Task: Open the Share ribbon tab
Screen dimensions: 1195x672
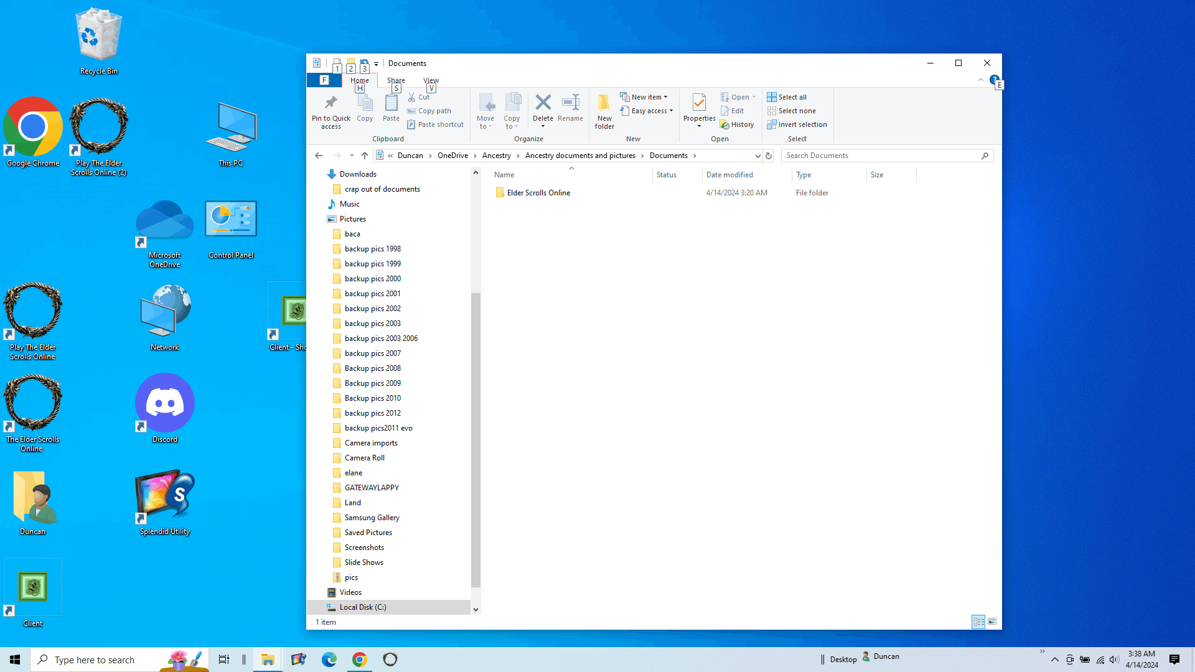Action: [396, 80]
